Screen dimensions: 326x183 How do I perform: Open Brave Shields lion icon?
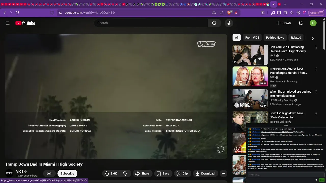tap(229, 13)
